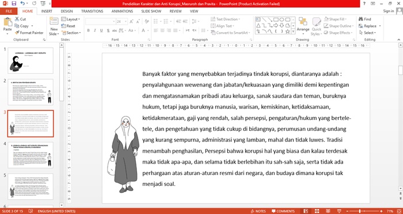
Task: Click the Cut scissors command
Action: (20, 19)
